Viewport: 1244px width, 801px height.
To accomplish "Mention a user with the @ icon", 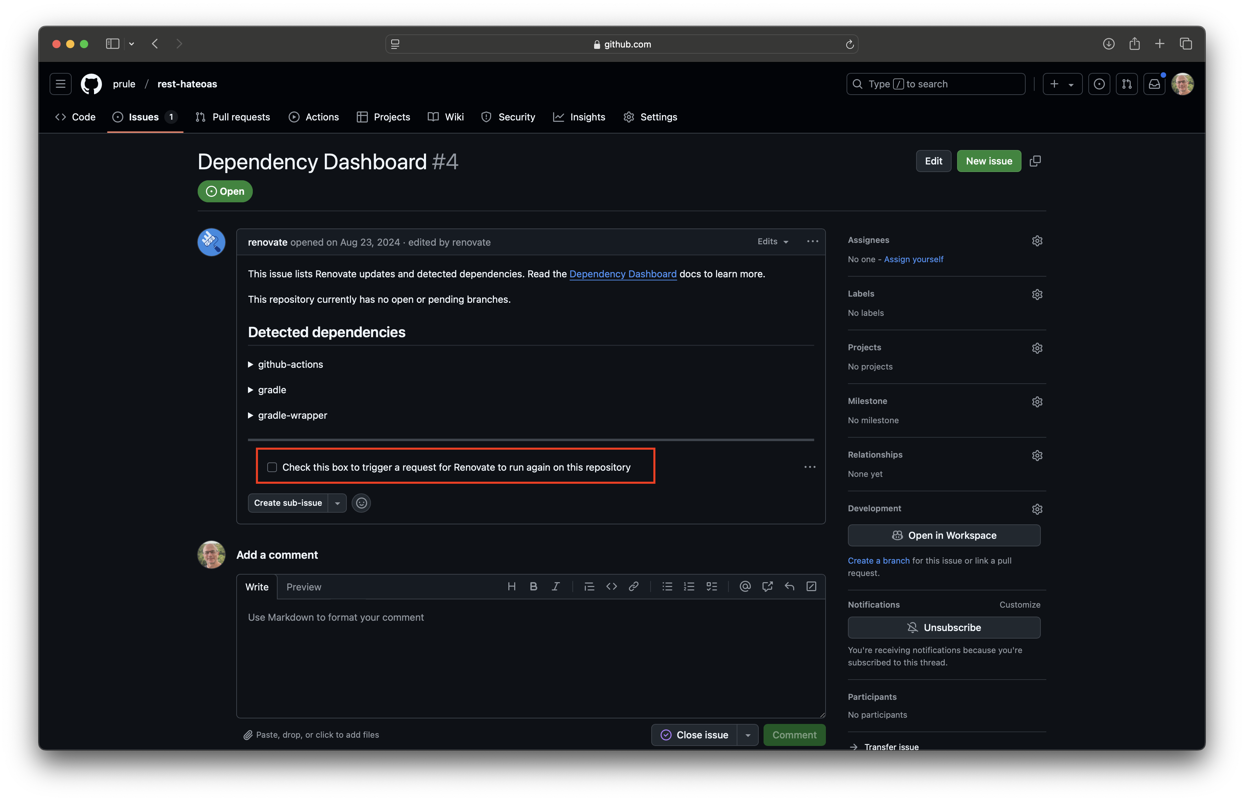I will (x=745, y=586).
